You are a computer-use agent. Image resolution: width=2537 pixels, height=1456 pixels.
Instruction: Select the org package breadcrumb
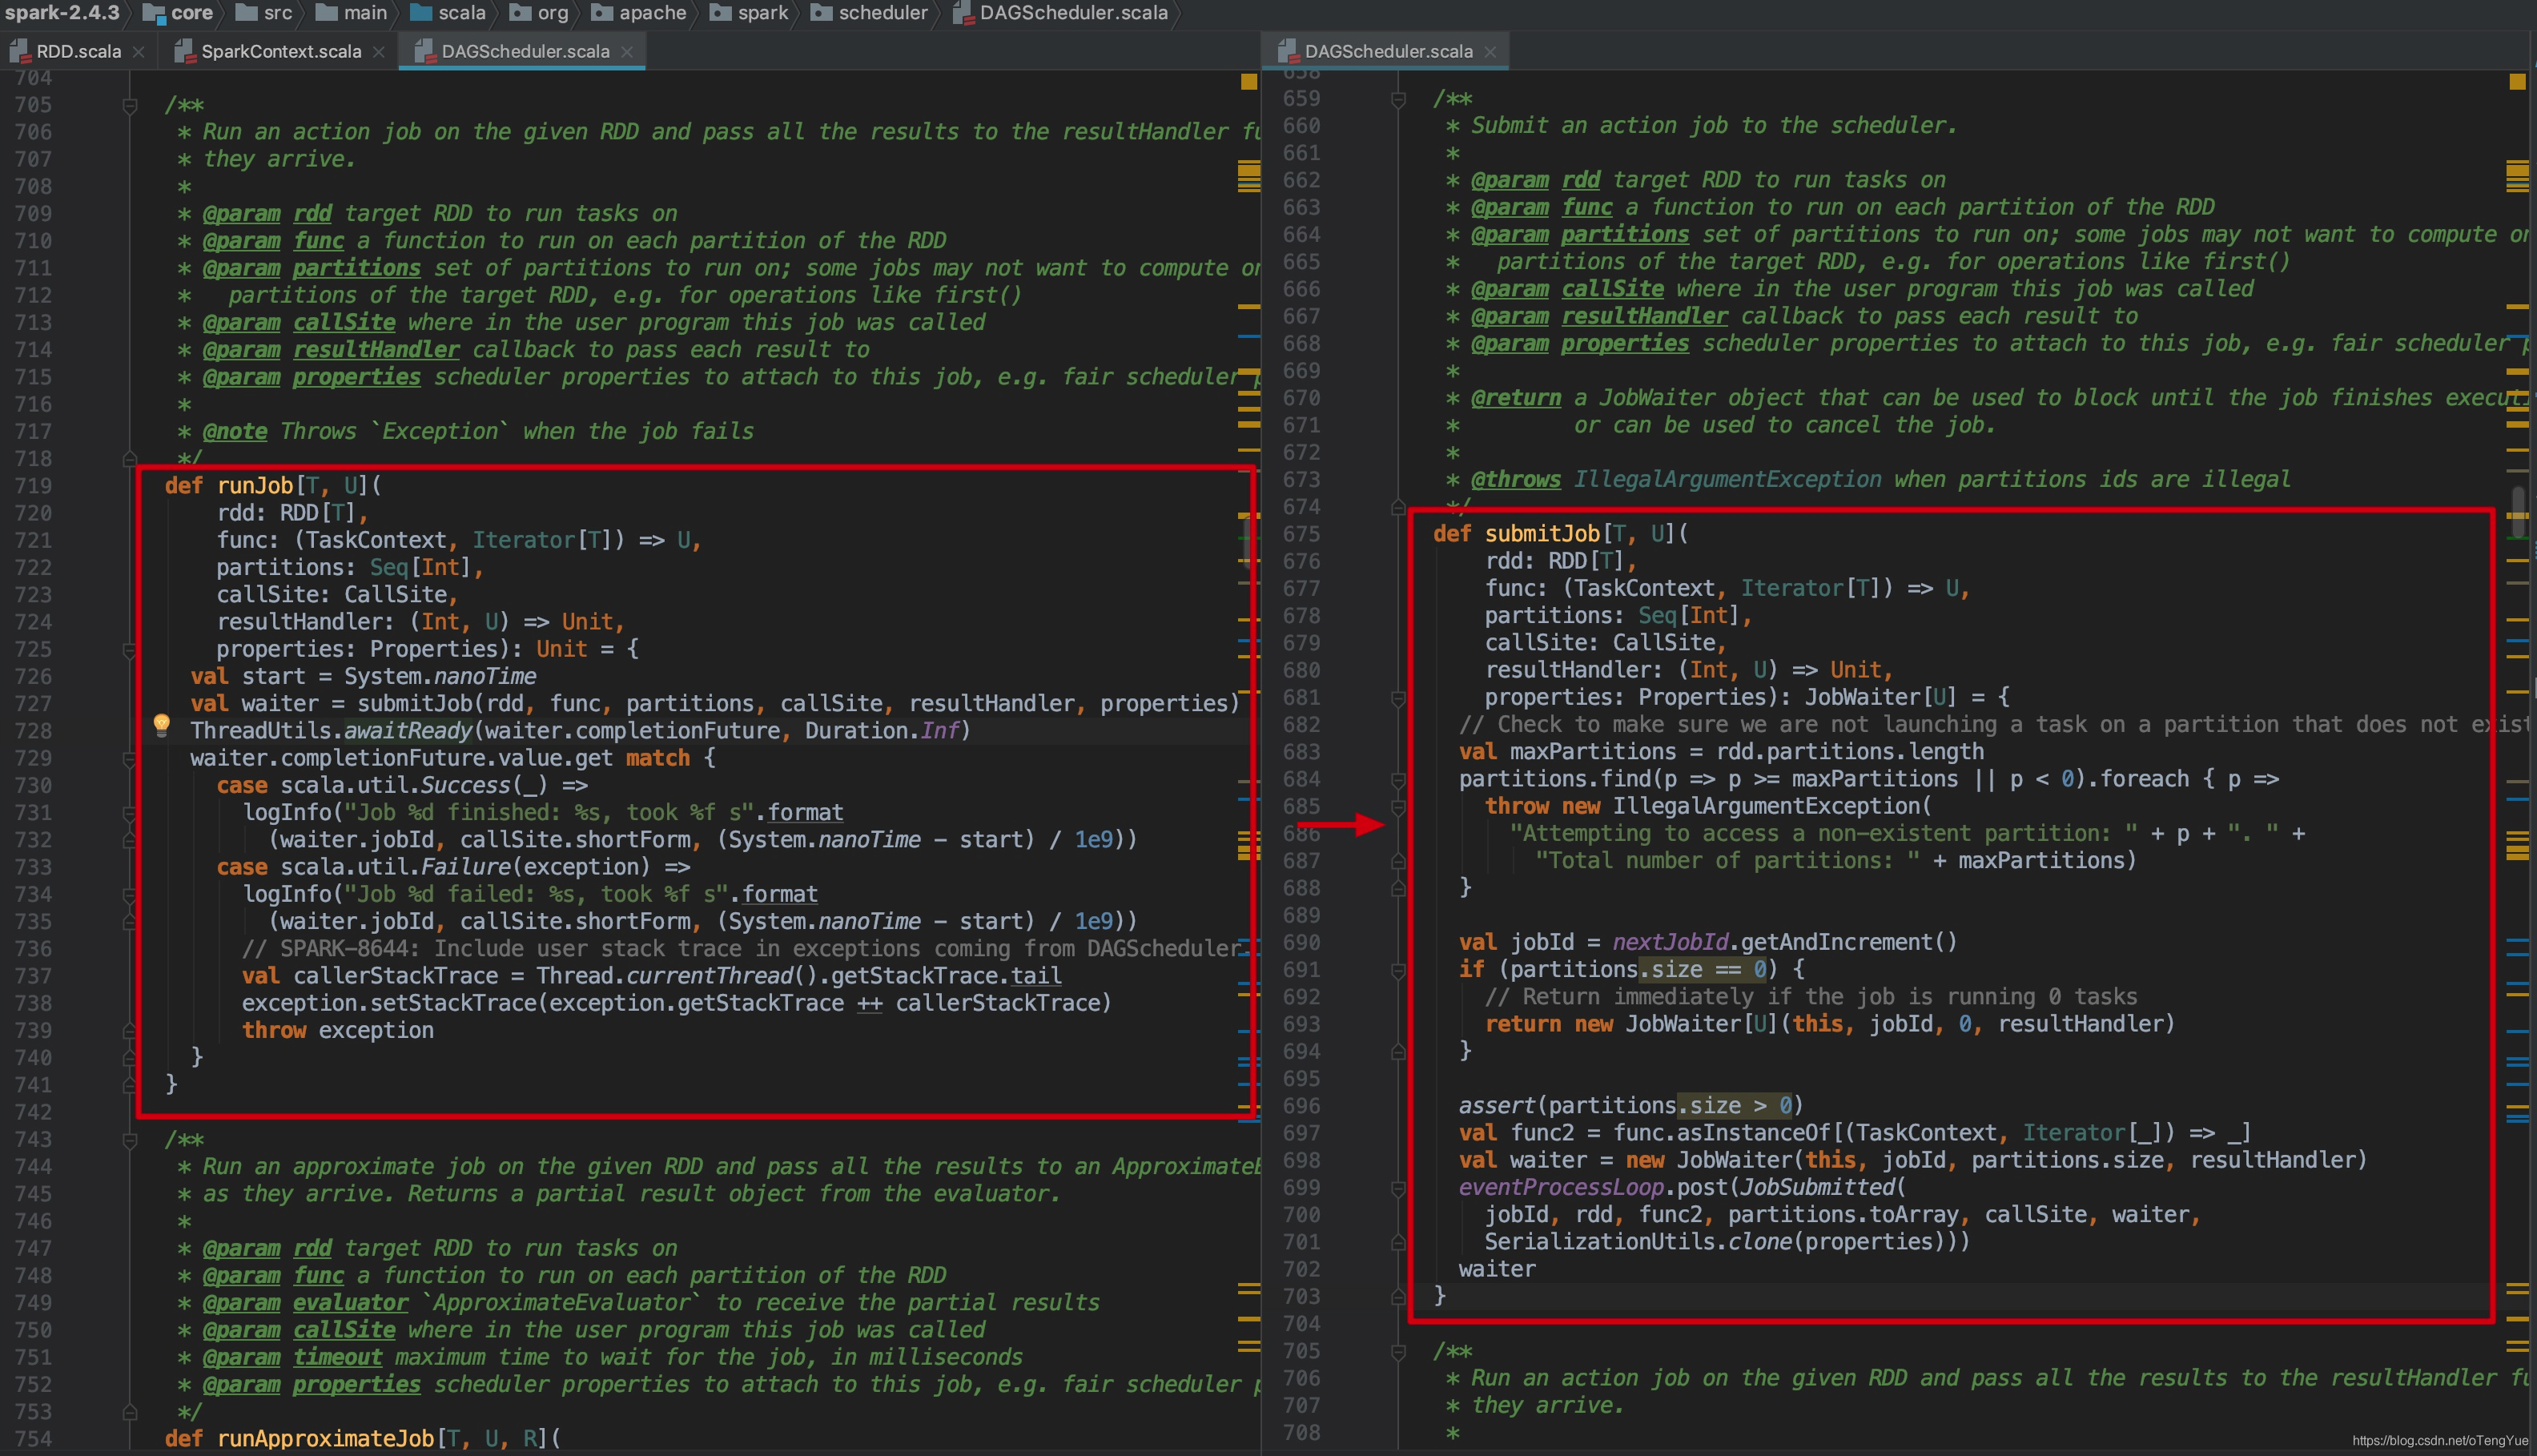pos(539,13)
